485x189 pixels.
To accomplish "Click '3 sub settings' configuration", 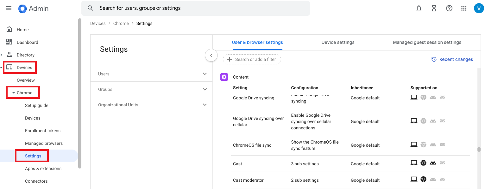I will point(305,164).
